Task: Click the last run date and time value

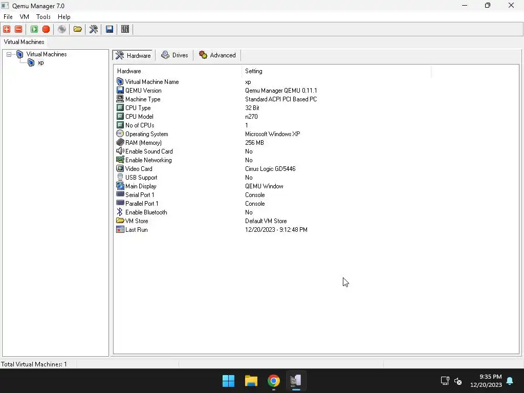Action: (276, 229)
